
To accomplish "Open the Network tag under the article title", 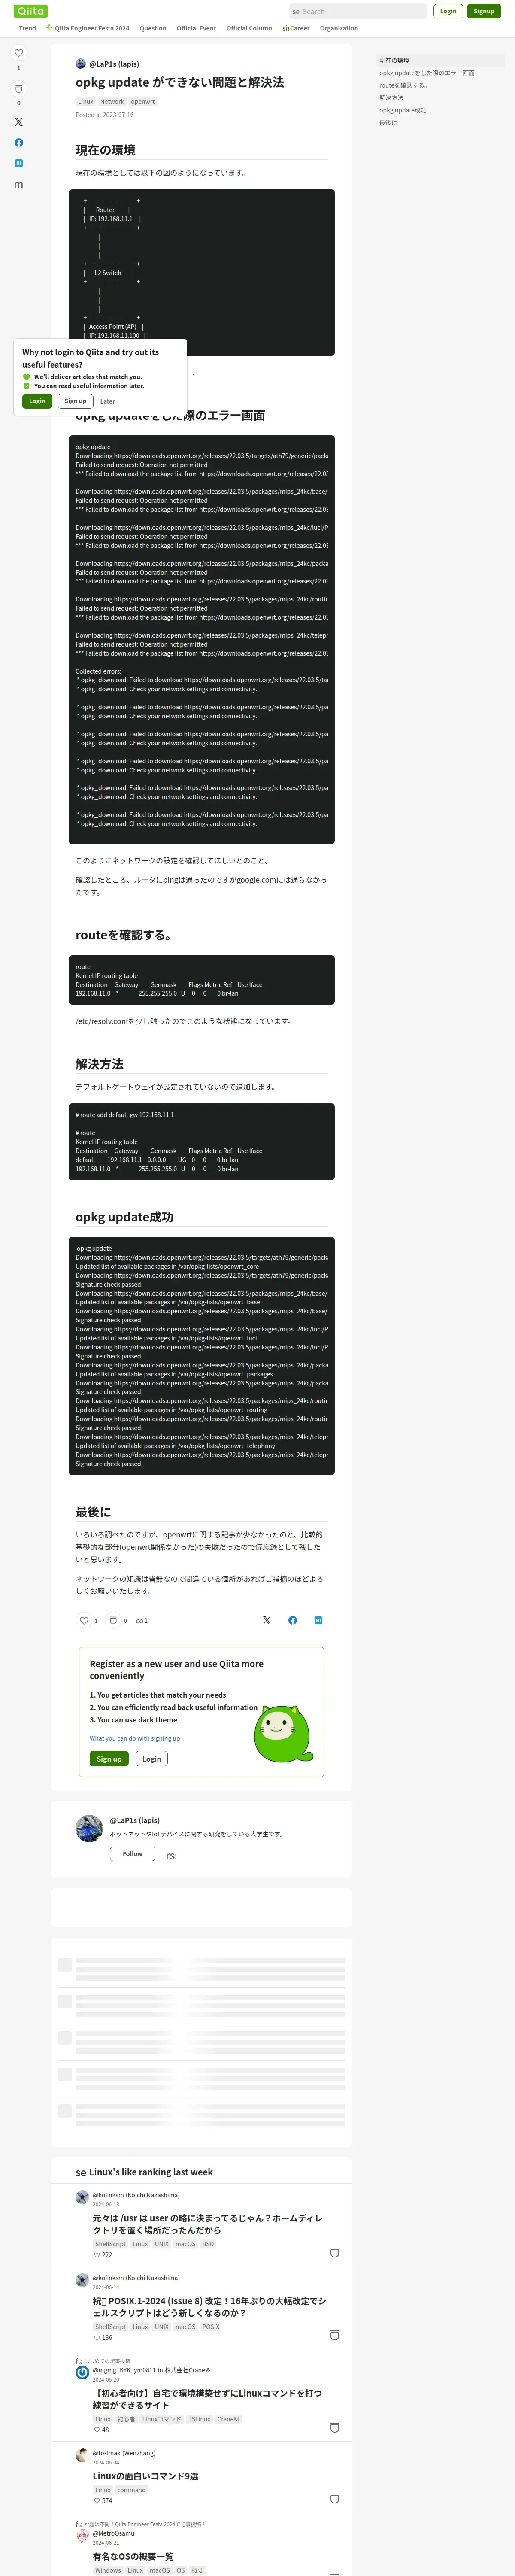I will coord(112,102).
